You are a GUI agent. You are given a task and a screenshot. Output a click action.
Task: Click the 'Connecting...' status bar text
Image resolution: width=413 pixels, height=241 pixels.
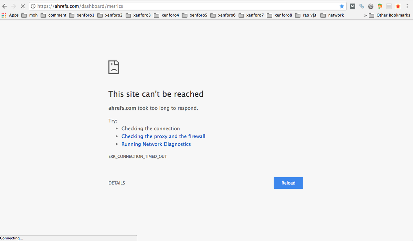point(12,238)
